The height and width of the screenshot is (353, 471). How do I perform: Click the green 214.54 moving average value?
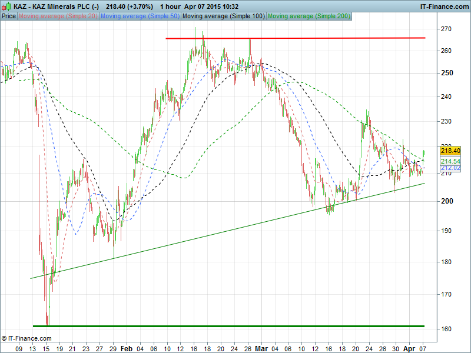449,161
